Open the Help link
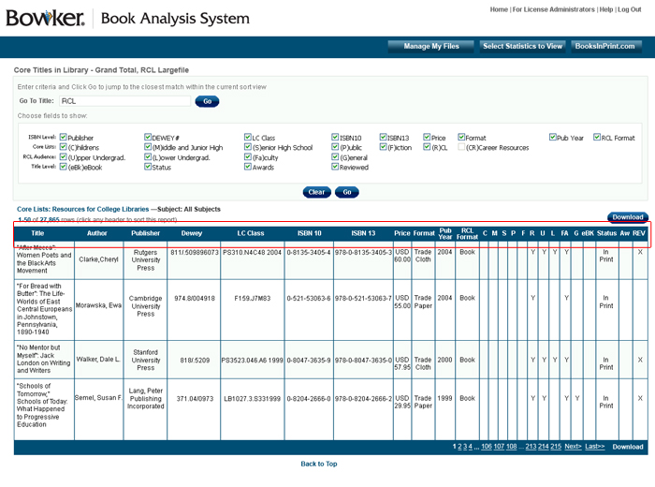 [x=606, y=9]
